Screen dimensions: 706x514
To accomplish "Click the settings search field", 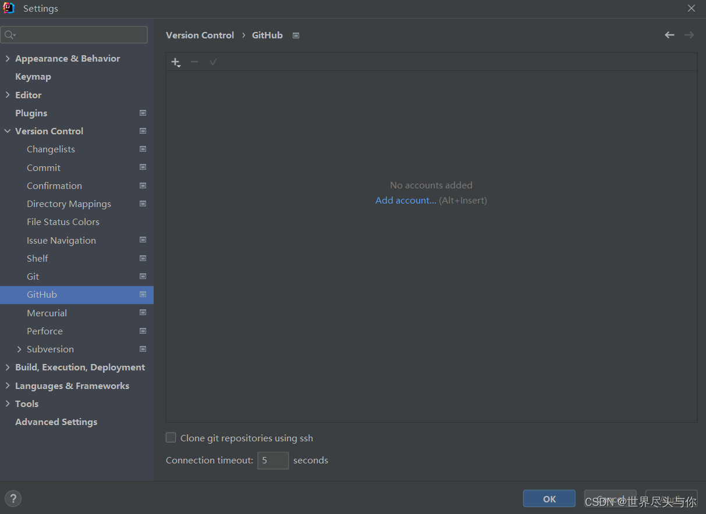I will pos(74,35).
